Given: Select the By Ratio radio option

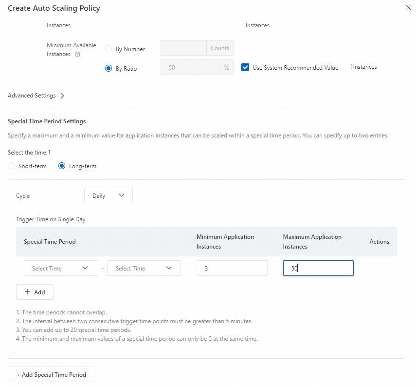Looking at the screenshot, I should [109, 69].
